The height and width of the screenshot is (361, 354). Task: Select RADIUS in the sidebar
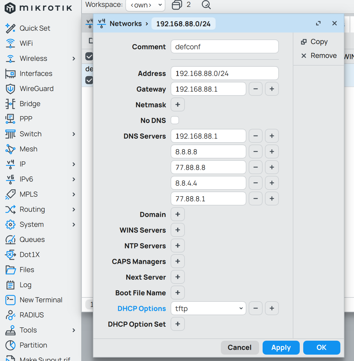pyautogui.click(x=32, y=315)
